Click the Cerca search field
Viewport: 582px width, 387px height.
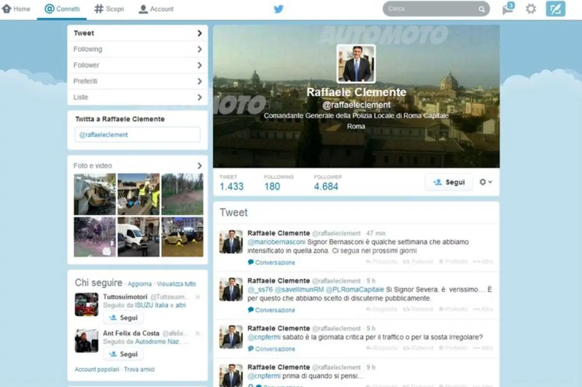tap(436, 9)
